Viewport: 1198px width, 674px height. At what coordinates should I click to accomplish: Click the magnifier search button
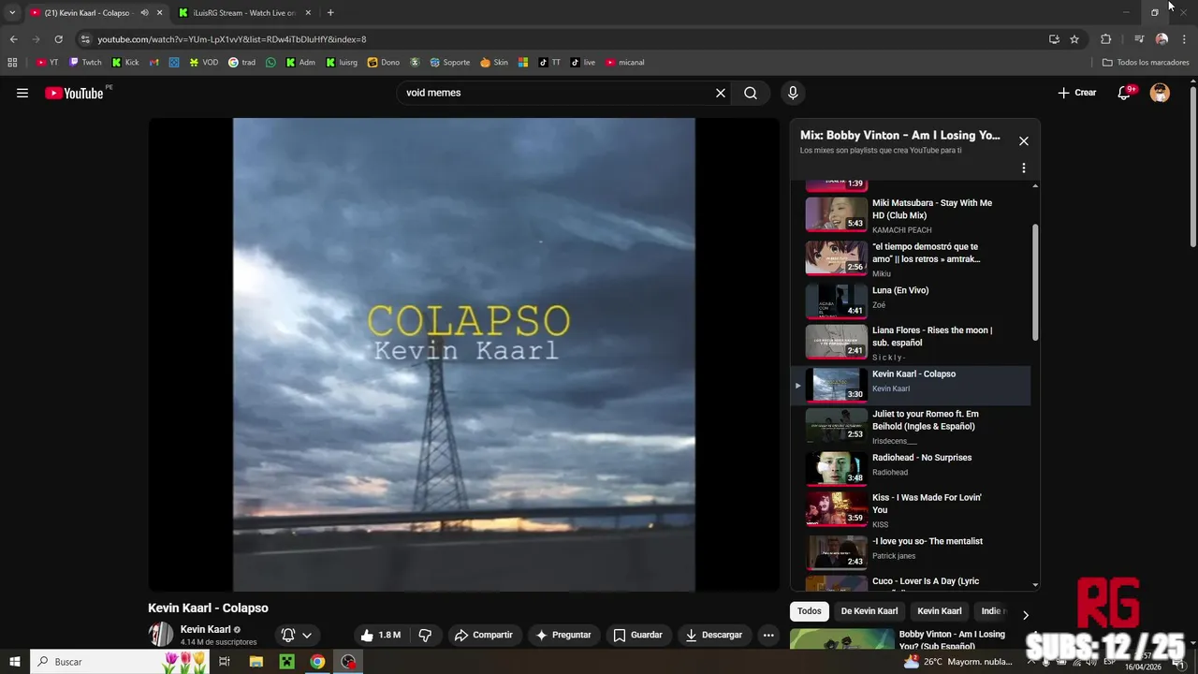pos(751,93)
